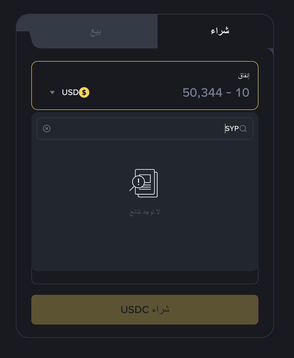Open the USD currency selector label
The height and width of the screenshot is (358, 294).
[70, 92]
